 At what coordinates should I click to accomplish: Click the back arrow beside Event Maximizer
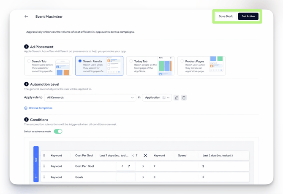(26, 16)
